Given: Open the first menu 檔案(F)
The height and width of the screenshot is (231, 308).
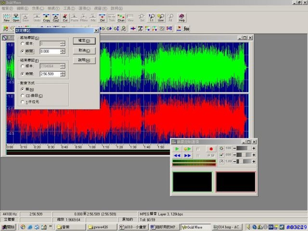Looking at the screenshot, I should pos(7,9).
